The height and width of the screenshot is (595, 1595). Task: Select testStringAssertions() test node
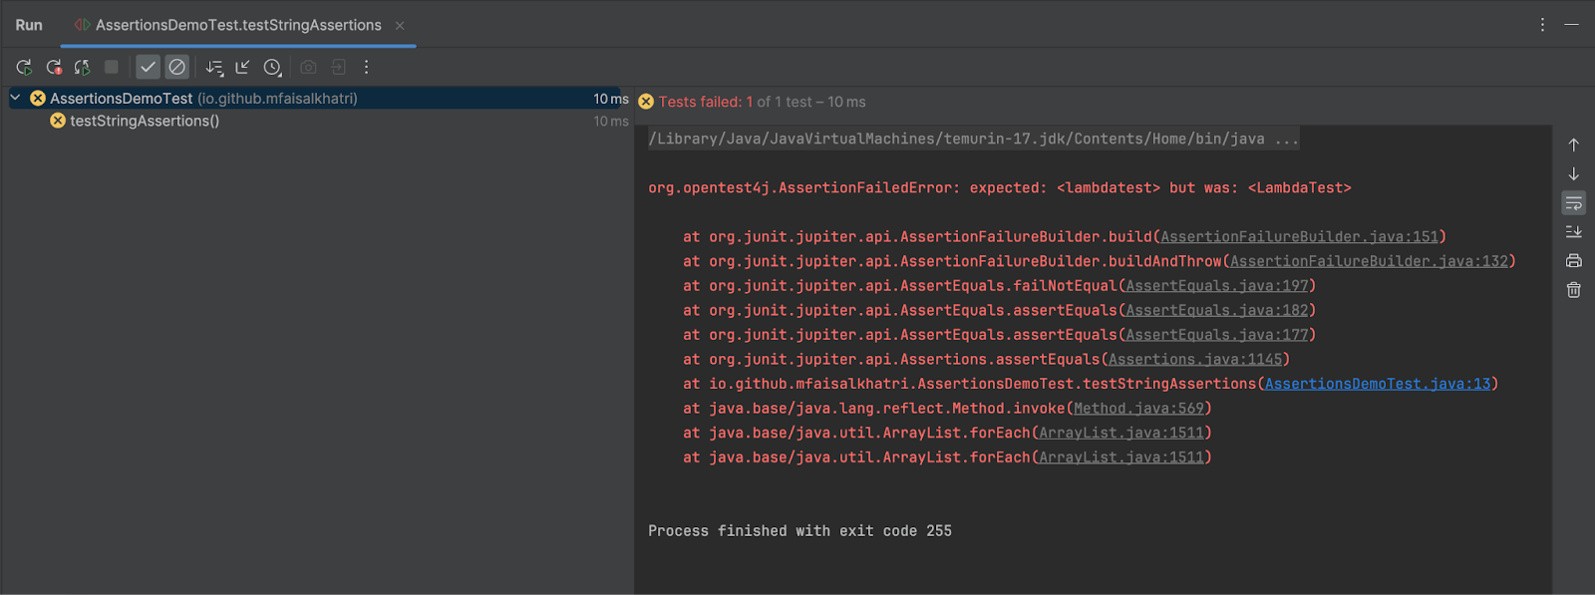point(145,121)
